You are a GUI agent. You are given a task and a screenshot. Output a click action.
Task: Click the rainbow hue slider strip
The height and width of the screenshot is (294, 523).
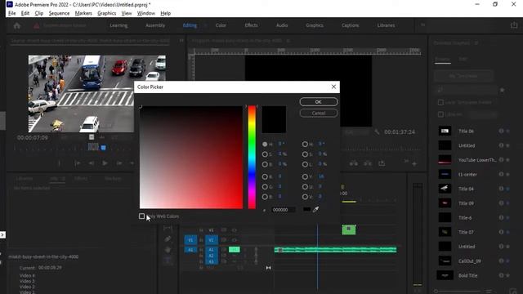252,158
